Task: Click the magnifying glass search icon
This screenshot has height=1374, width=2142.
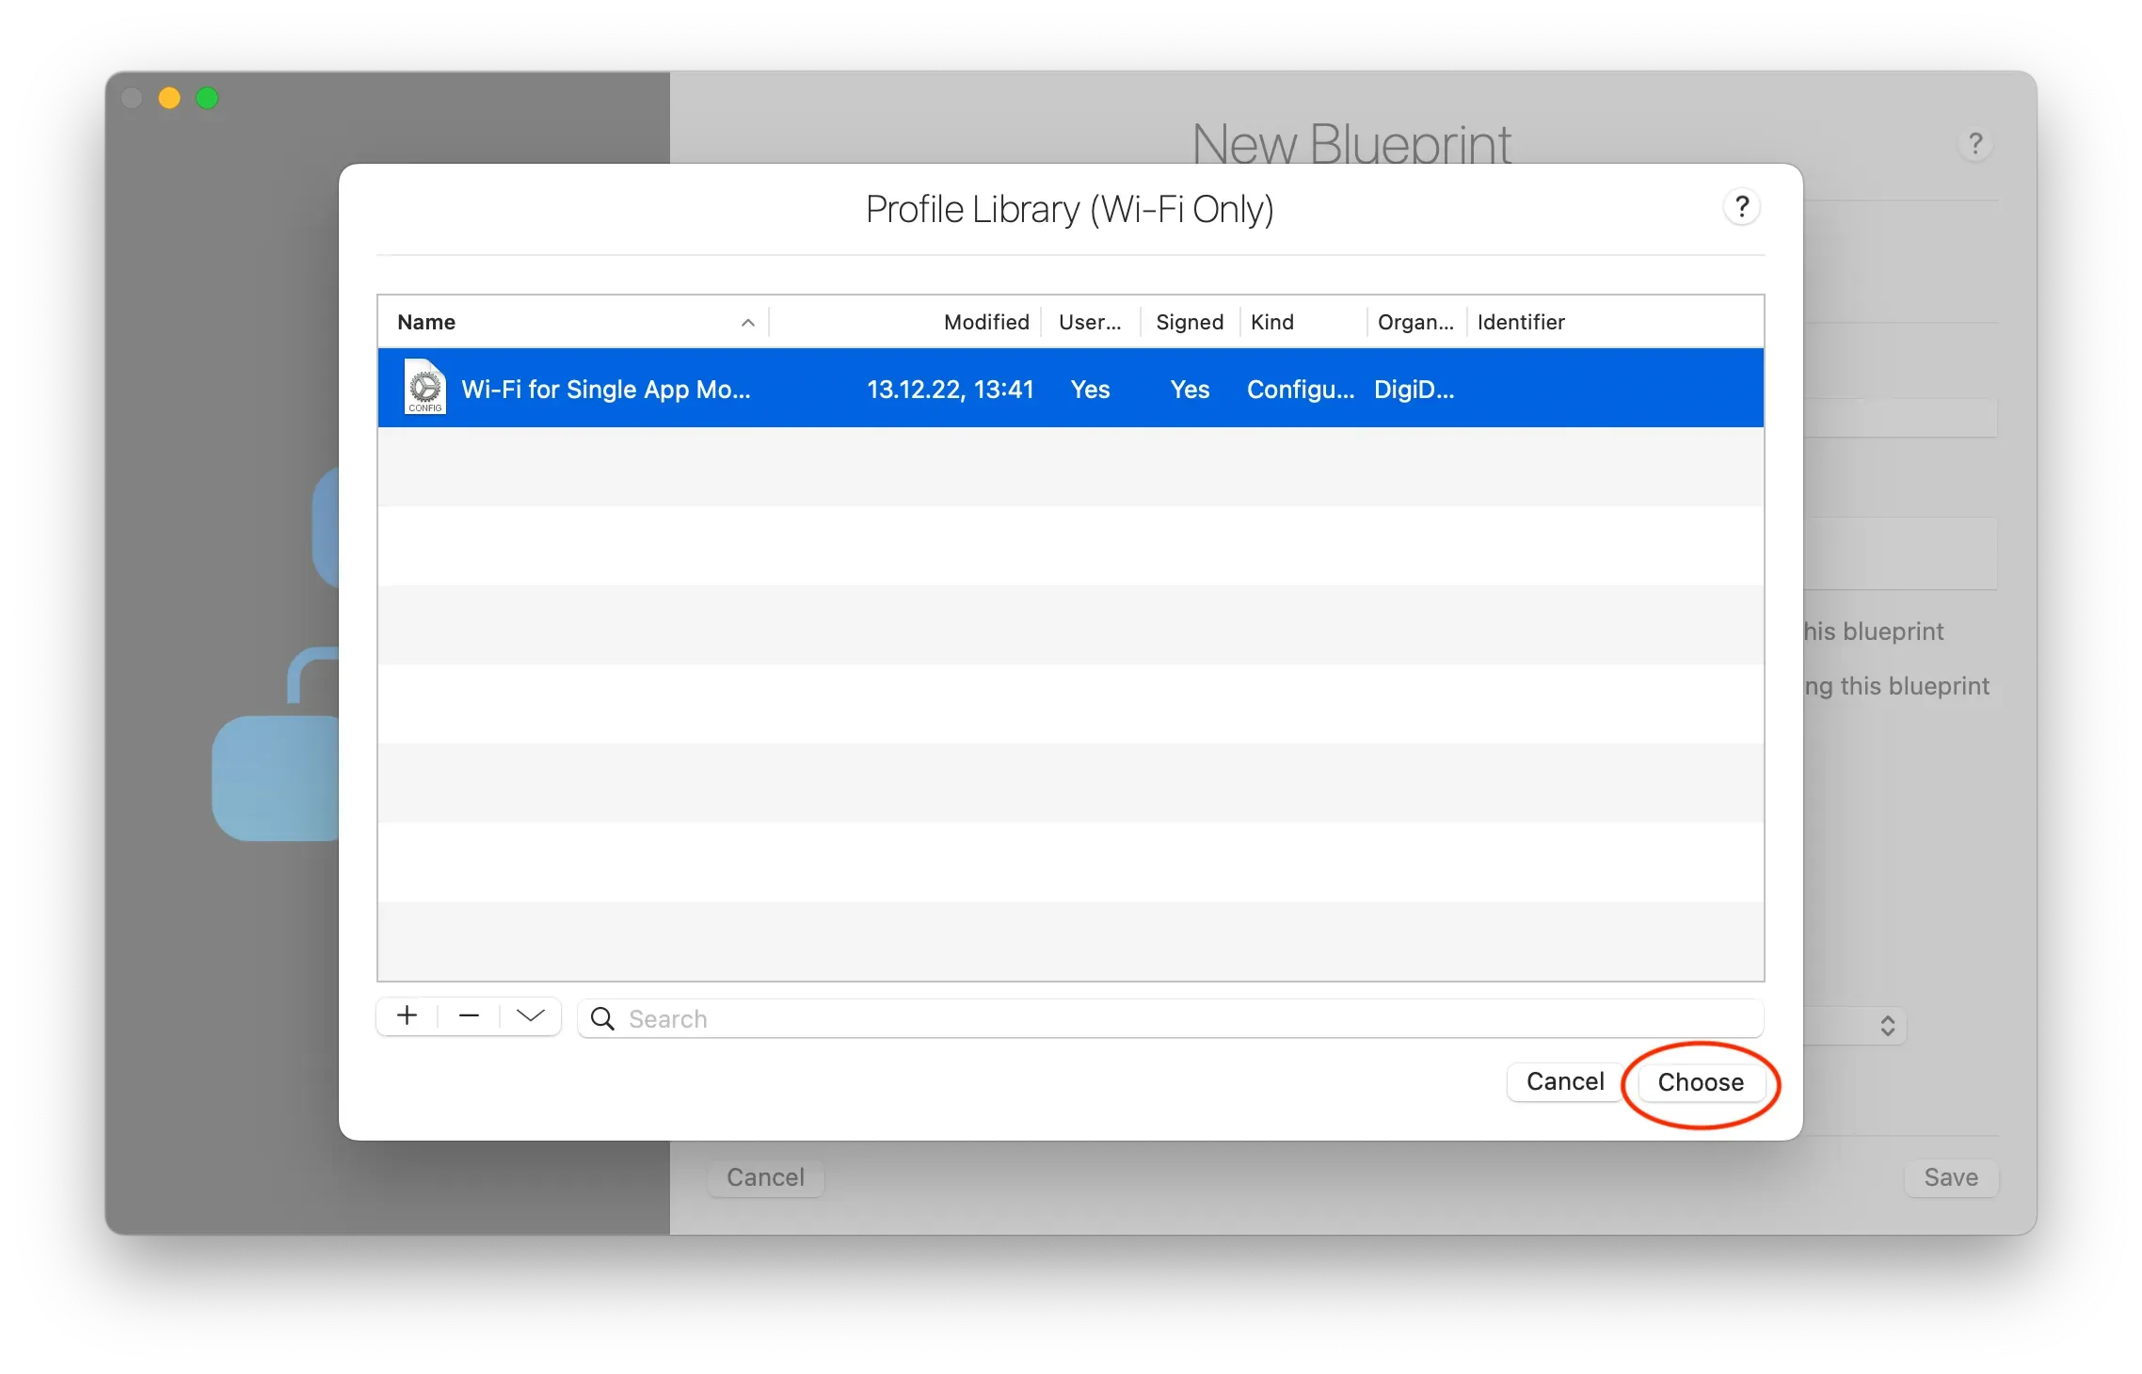Action: pos(602,1019)
